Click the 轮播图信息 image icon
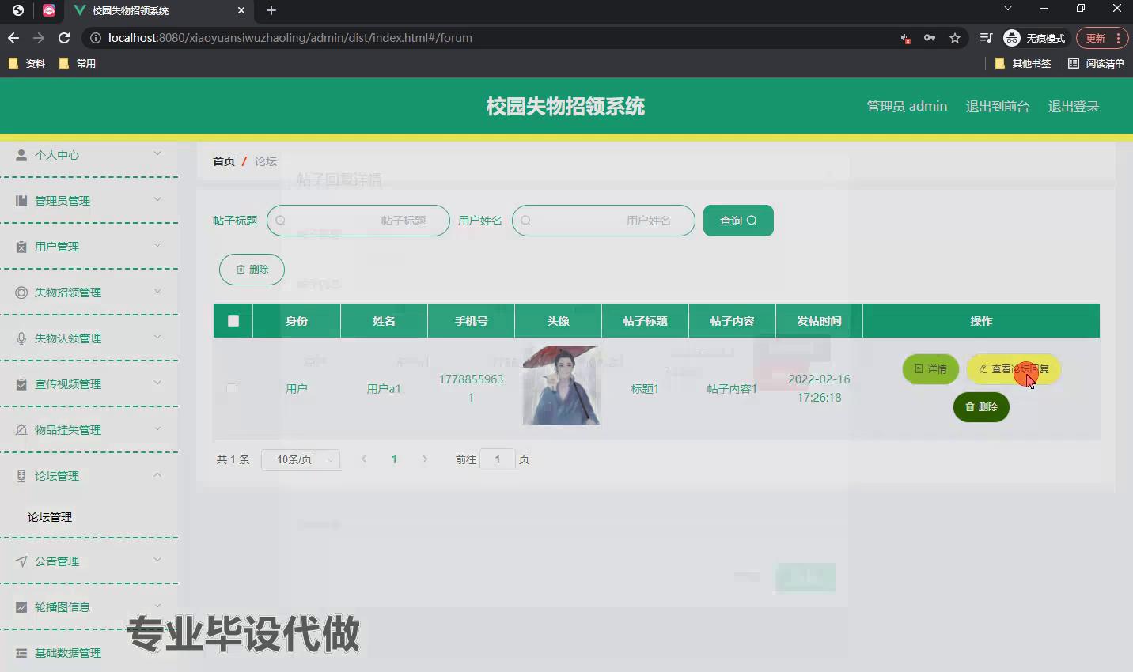The width and height of the screenshot is (1133, 672). point(21,607)
